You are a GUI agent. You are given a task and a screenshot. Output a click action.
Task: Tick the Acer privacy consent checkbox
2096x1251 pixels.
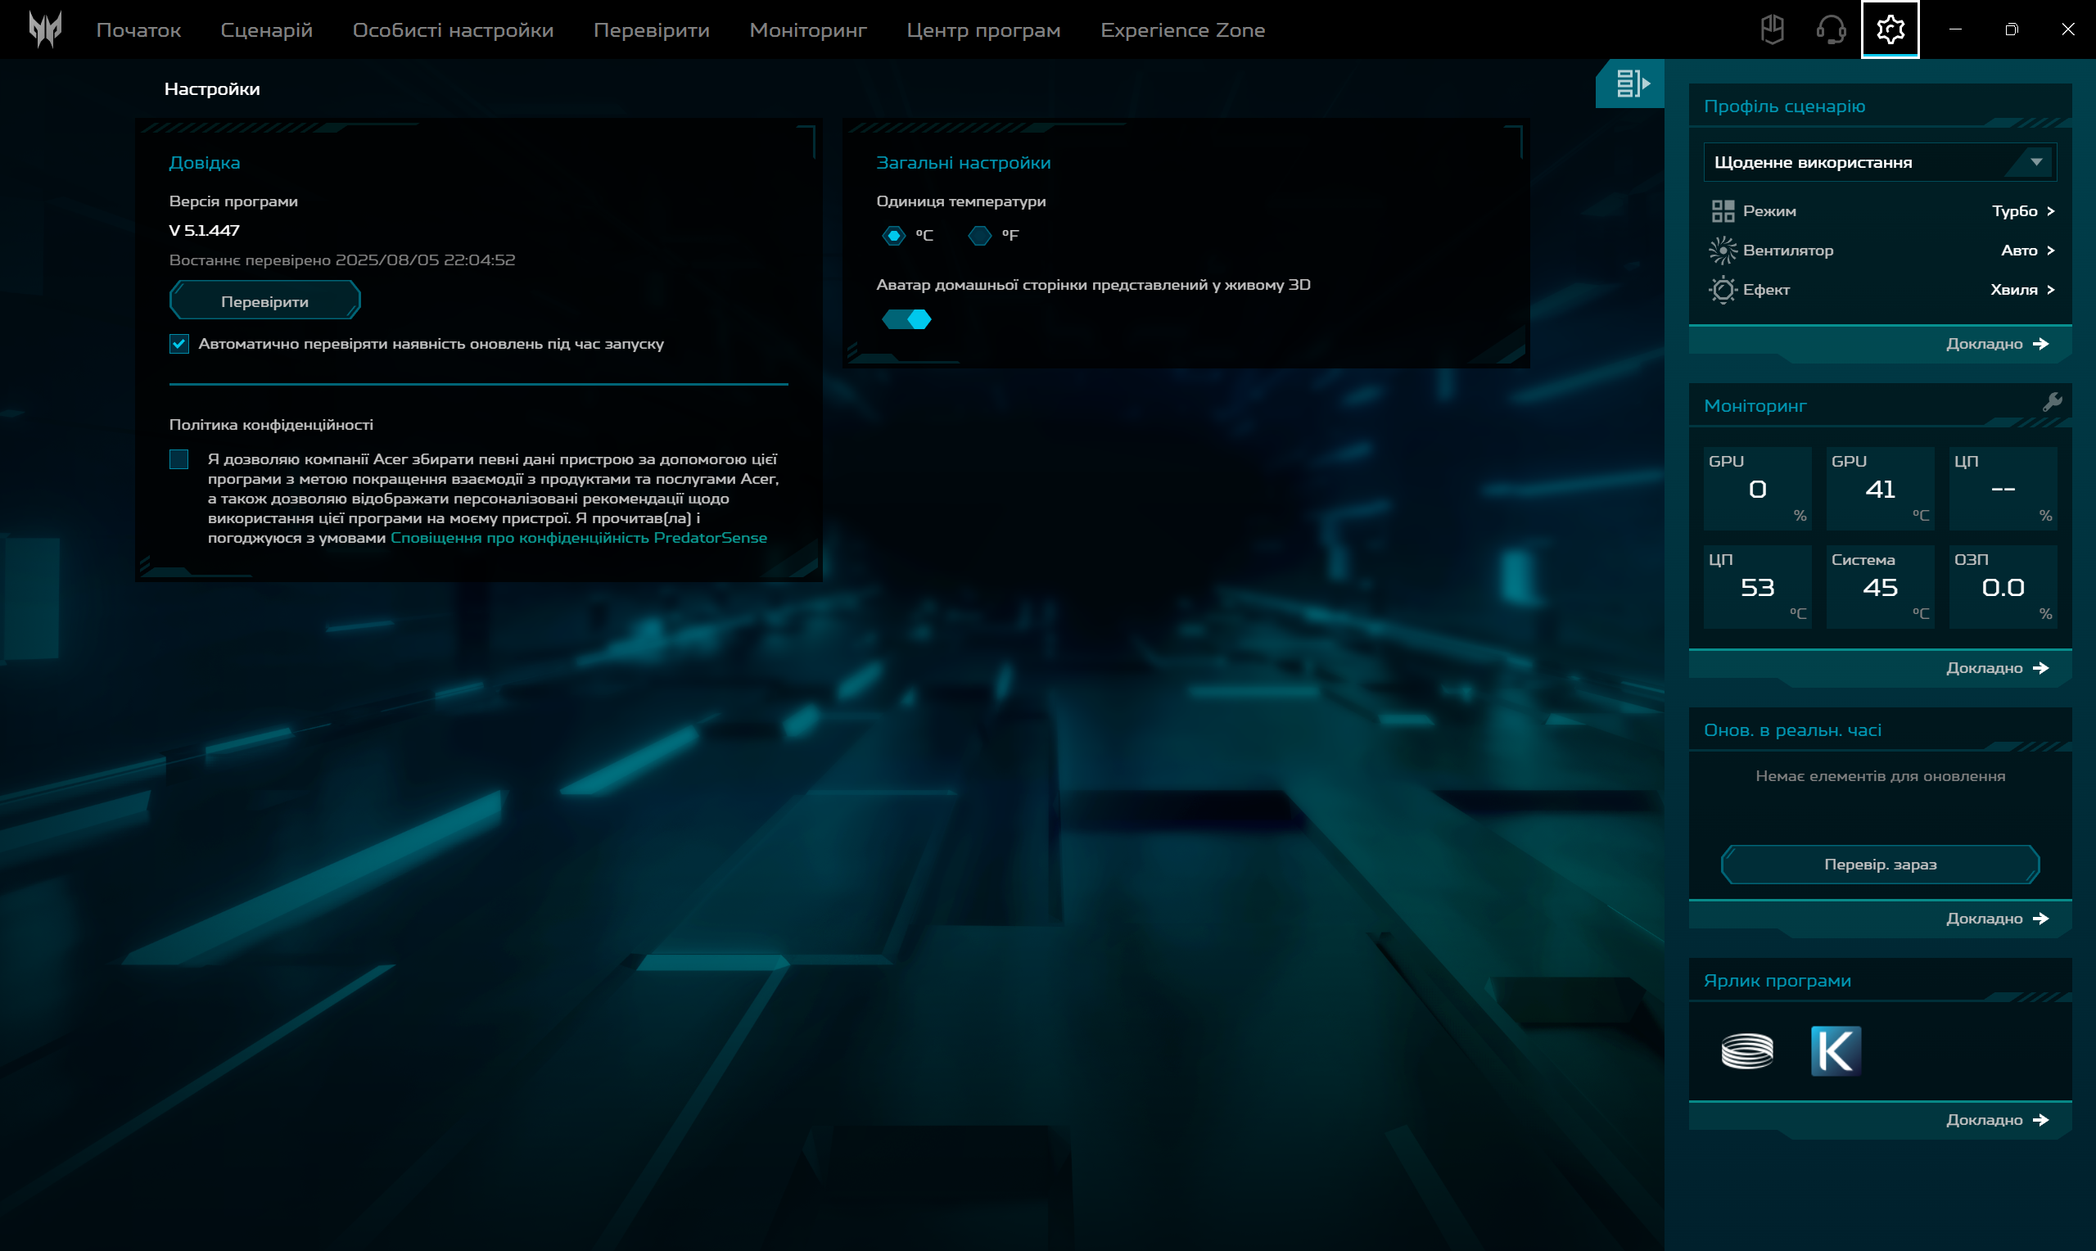(x=178, y=459)
